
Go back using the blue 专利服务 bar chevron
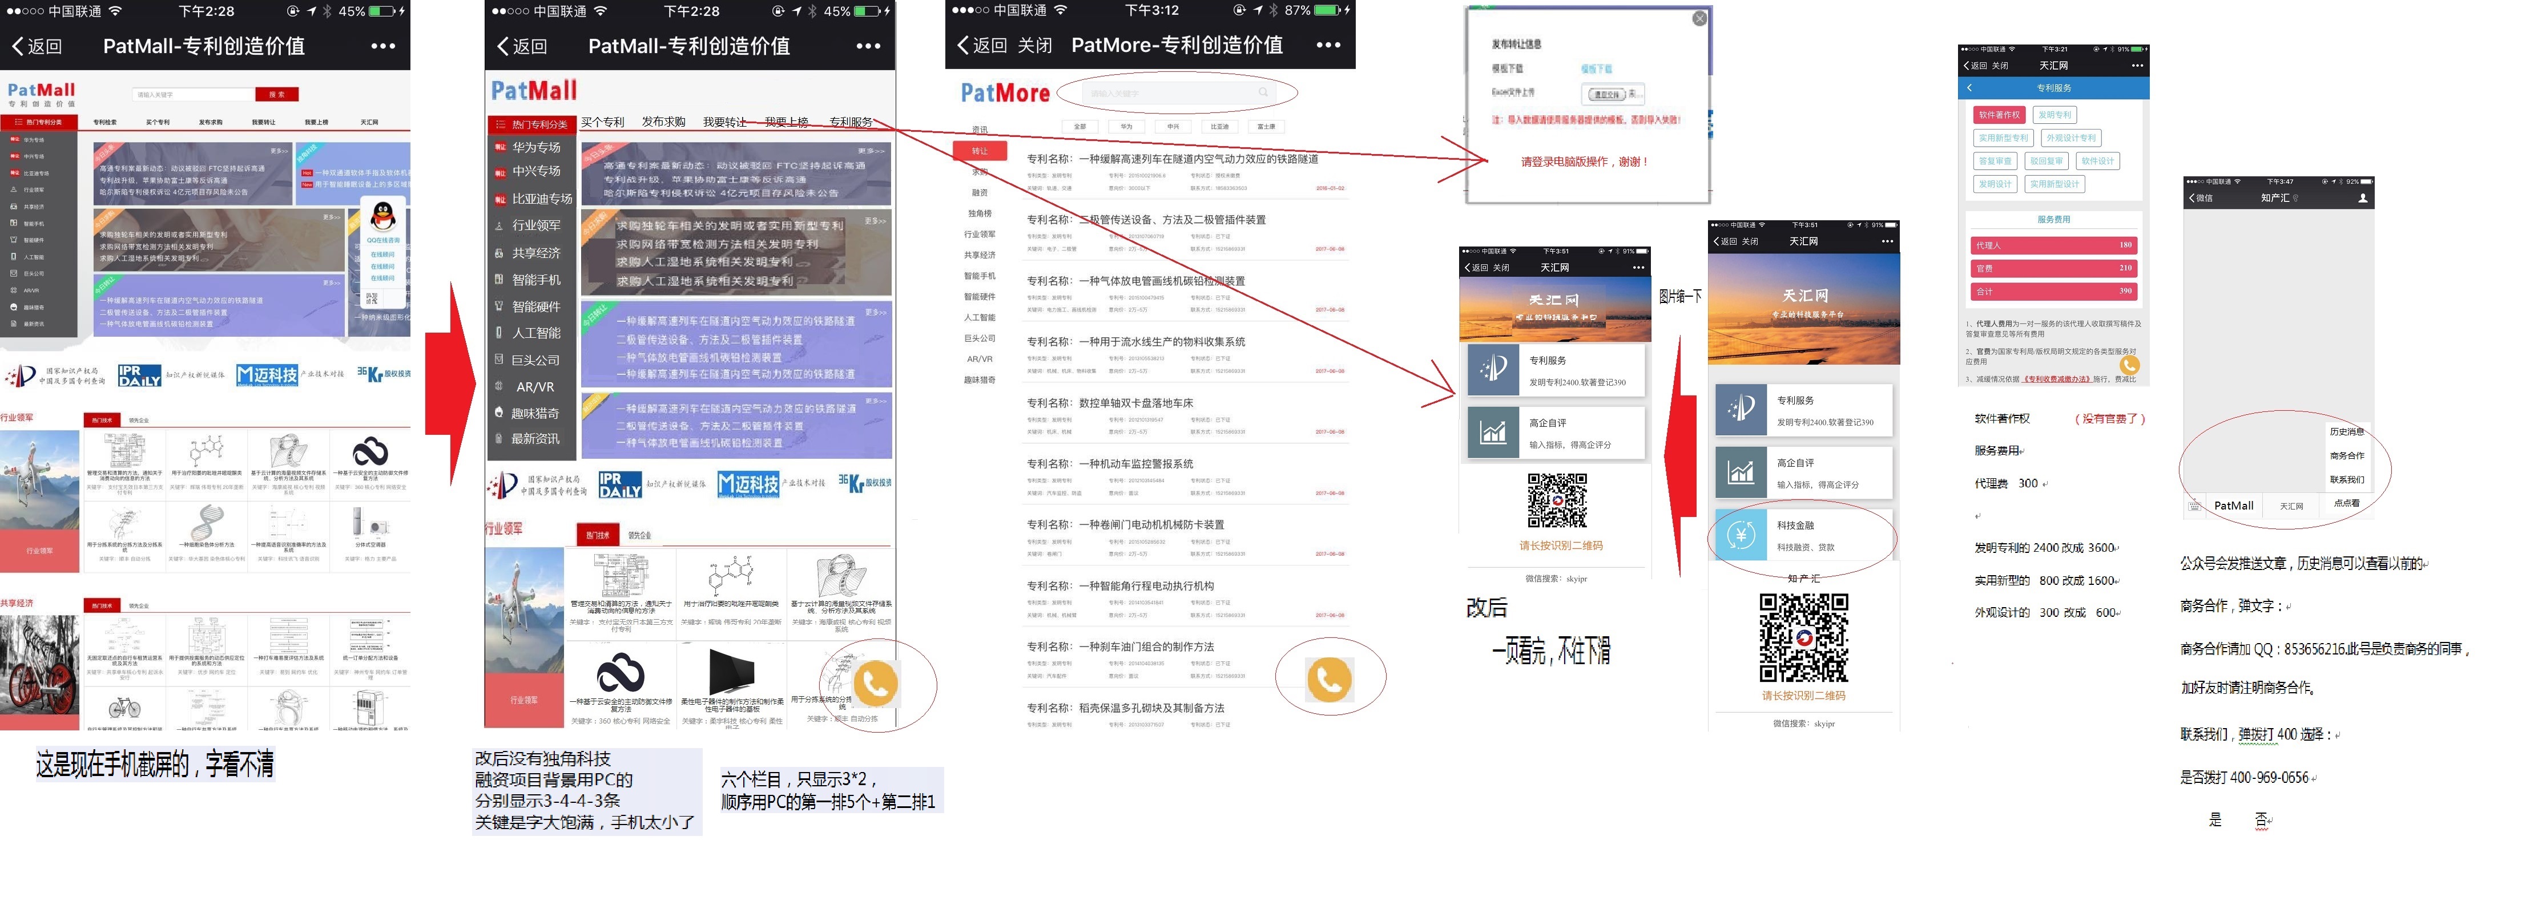tap(1970, 88)
